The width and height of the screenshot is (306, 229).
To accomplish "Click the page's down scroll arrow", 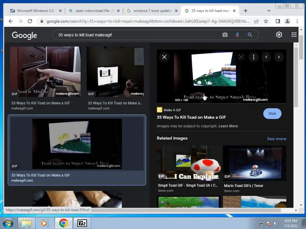I will point(301,205).
